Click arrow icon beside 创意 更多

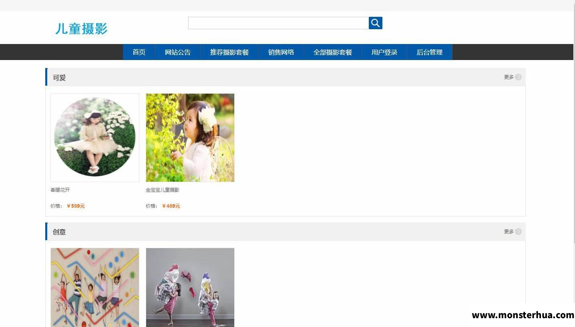[519, 232]
